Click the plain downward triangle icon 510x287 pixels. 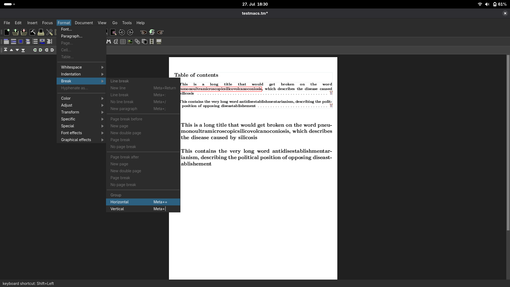coord(17,50)
